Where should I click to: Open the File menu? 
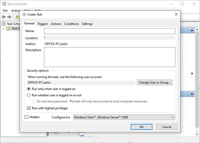coord(5,11)
